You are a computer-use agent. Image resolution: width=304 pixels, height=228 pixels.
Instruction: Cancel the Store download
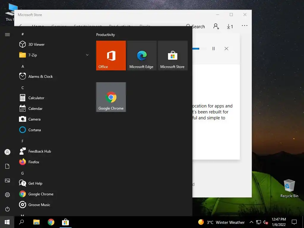[226, 48]
